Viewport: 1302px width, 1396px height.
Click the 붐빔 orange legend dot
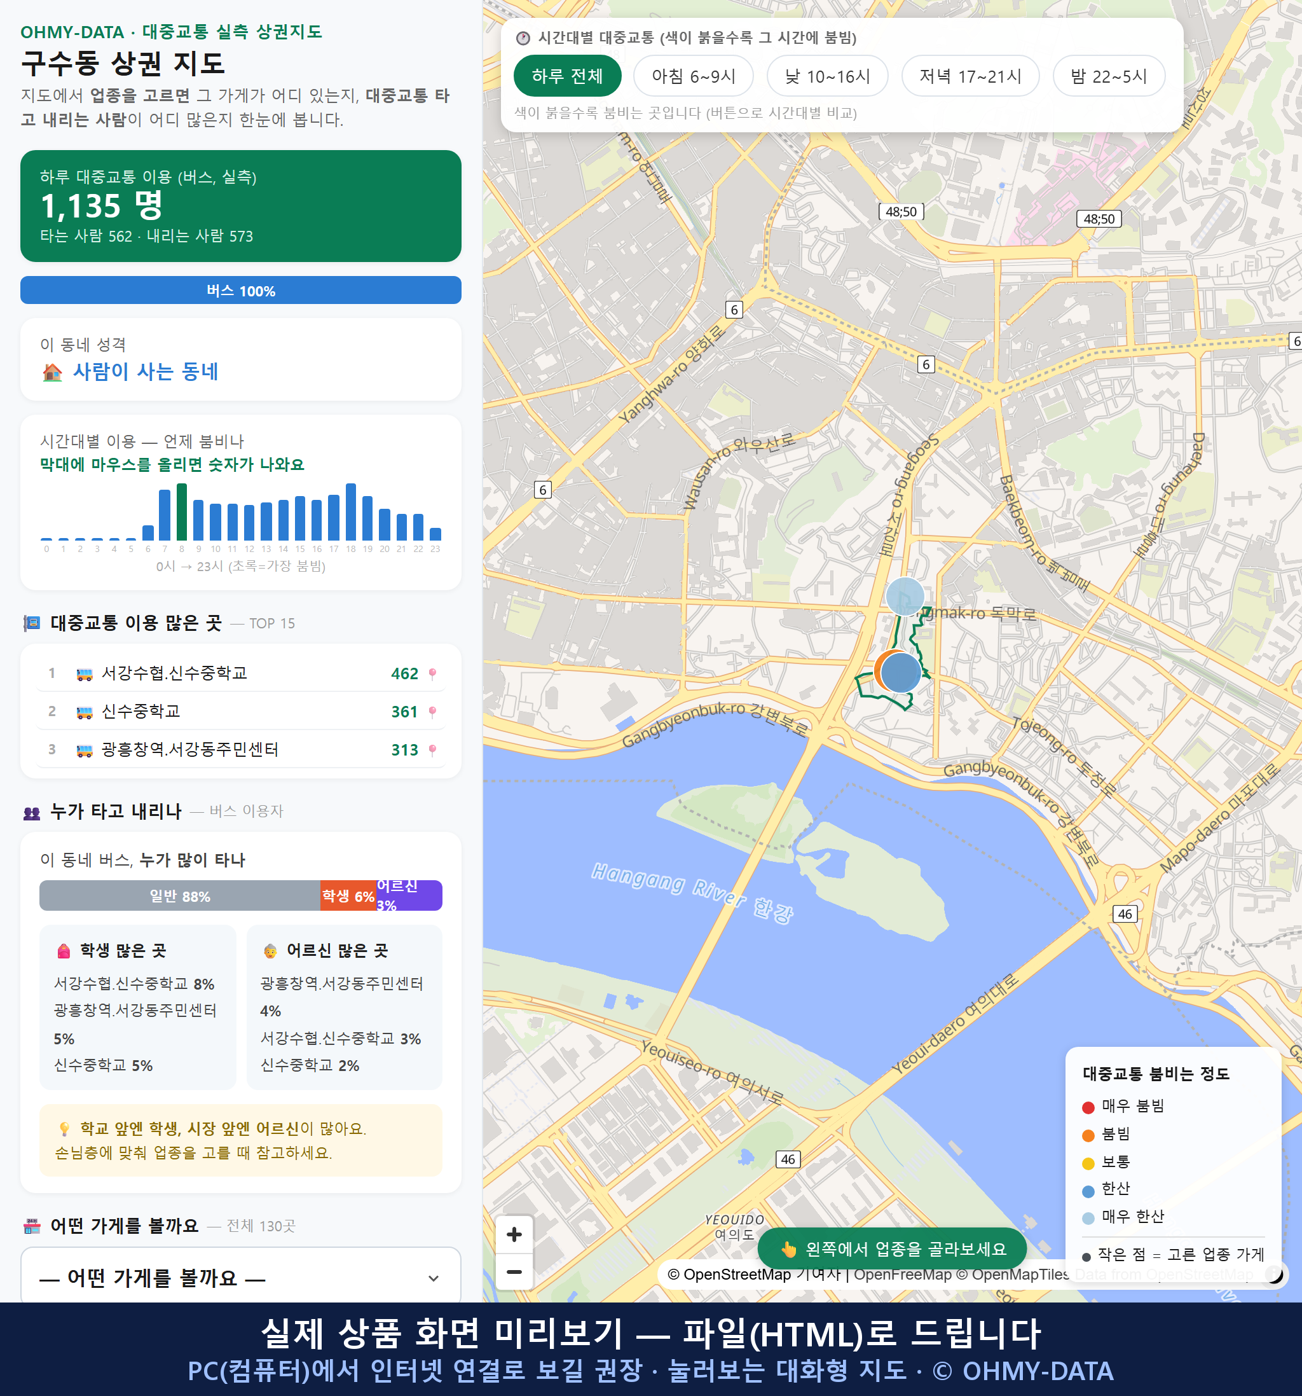(x=1088, y=1135)
